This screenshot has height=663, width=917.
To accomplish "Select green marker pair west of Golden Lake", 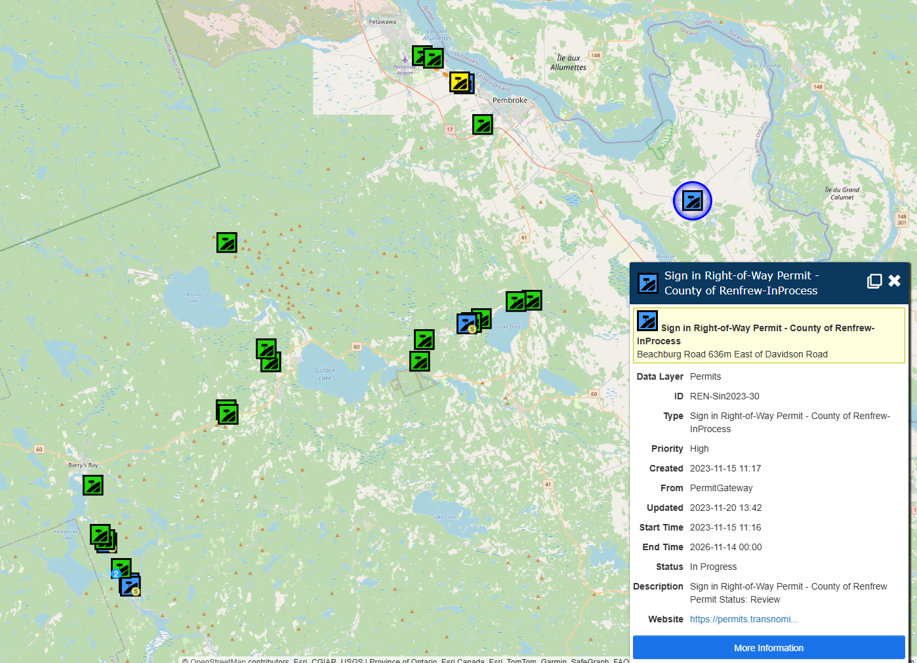I will 268,355.
